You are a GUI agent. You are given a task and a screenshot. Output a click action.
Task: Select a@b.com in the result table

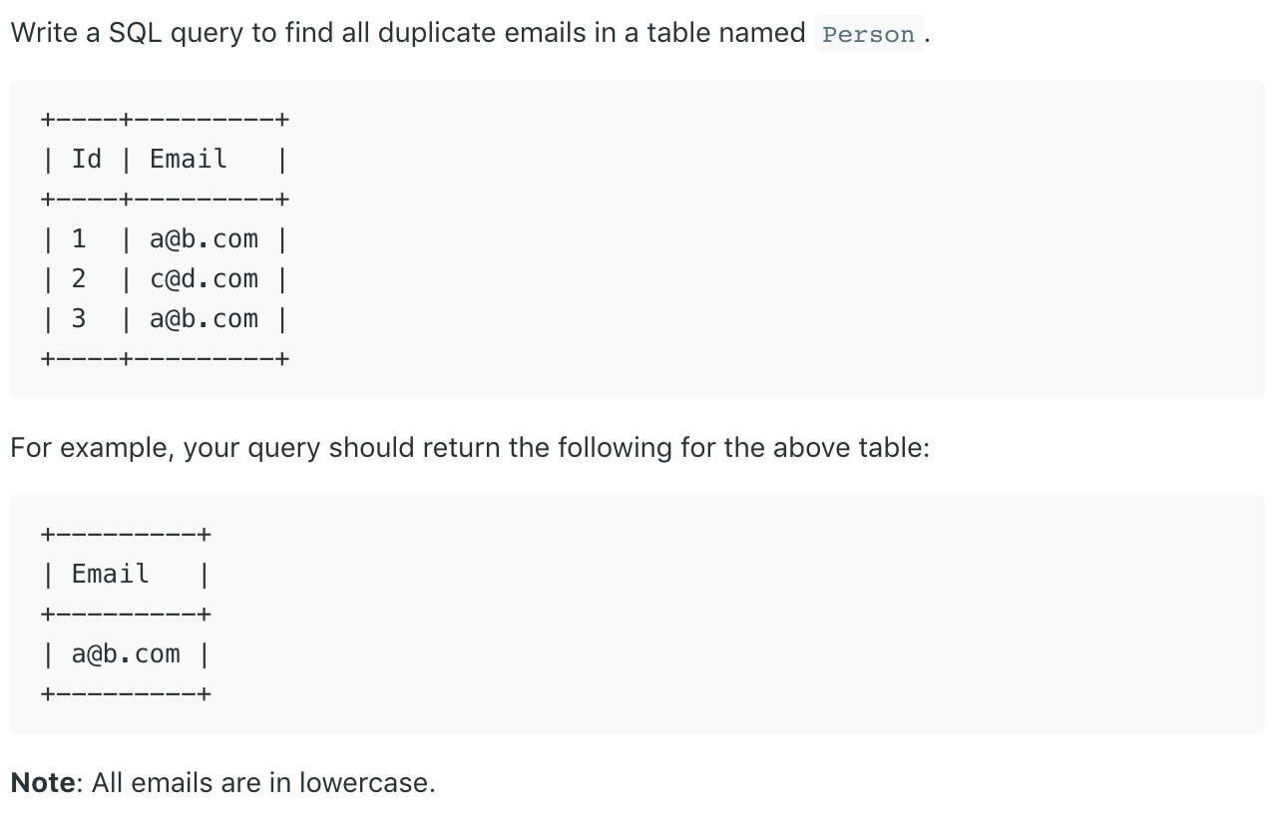pos(126,654)
